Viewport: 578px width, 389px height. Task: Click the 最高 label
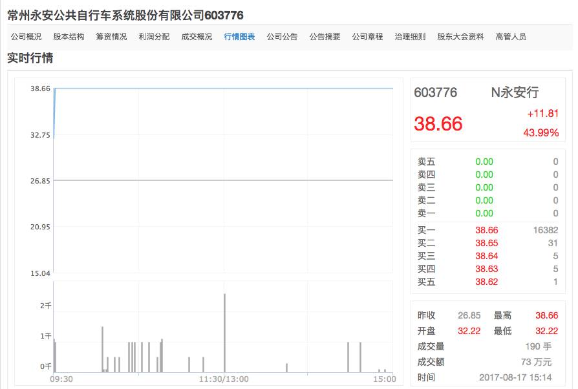[x=503, y=315]
